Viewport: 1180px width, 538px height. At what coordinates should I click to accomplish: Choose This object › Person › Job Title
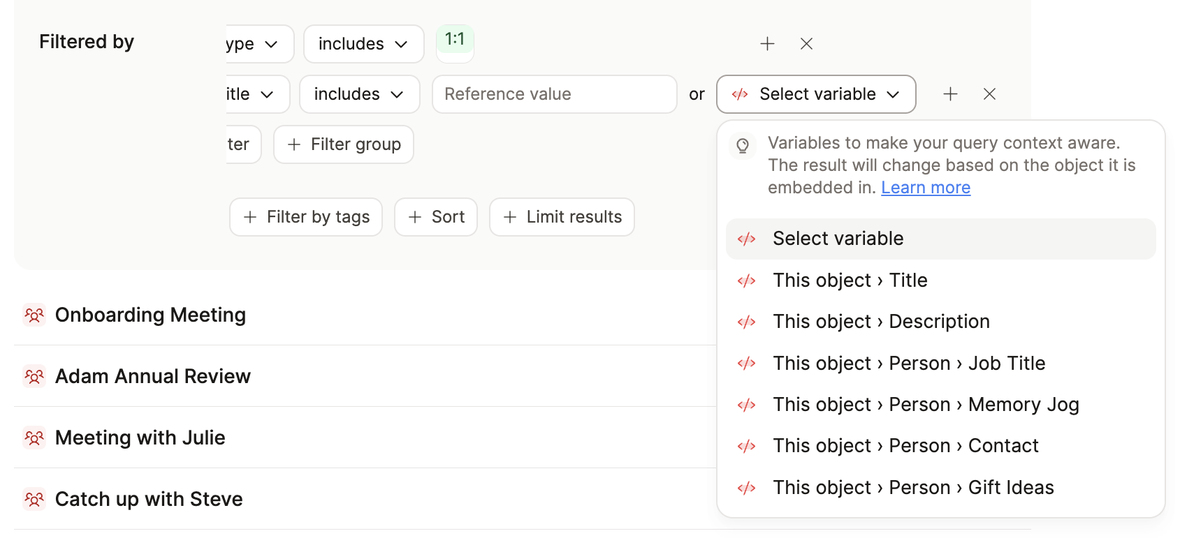(x=908, y=364)
